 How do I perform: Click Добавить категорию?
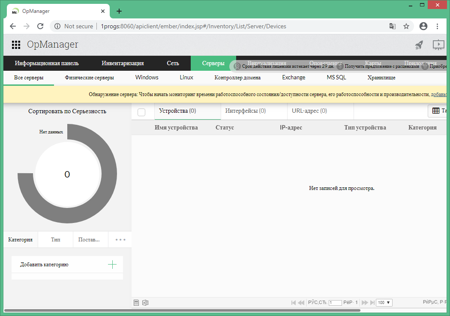[44, 265]
